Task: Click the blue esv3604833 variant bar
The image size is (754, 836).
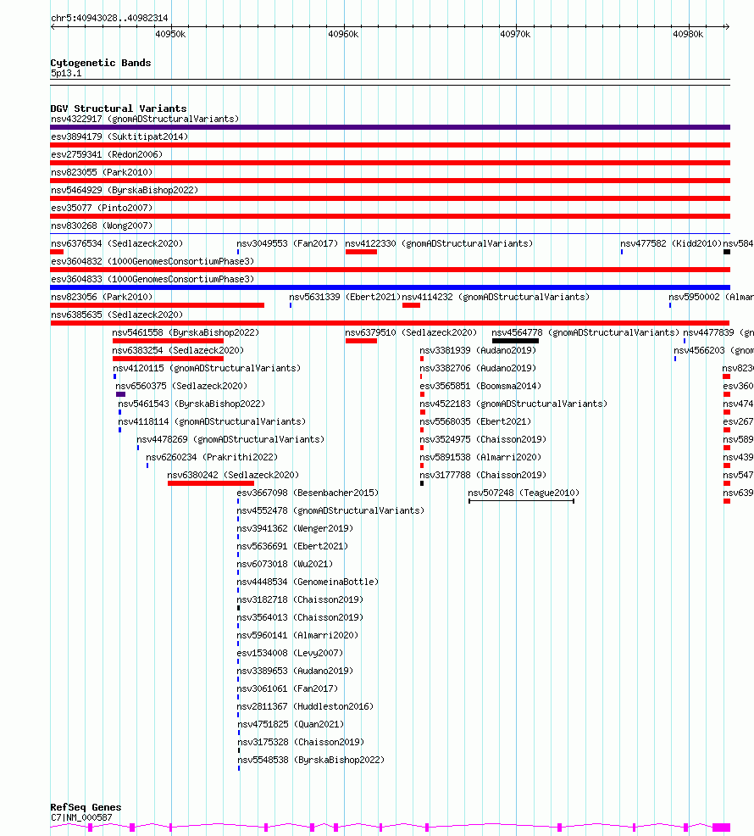Action: [x=390, y=287]
